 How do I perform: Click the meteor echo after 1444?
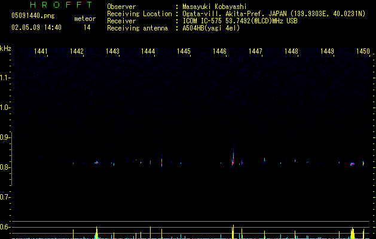click(x=161, y=161)
